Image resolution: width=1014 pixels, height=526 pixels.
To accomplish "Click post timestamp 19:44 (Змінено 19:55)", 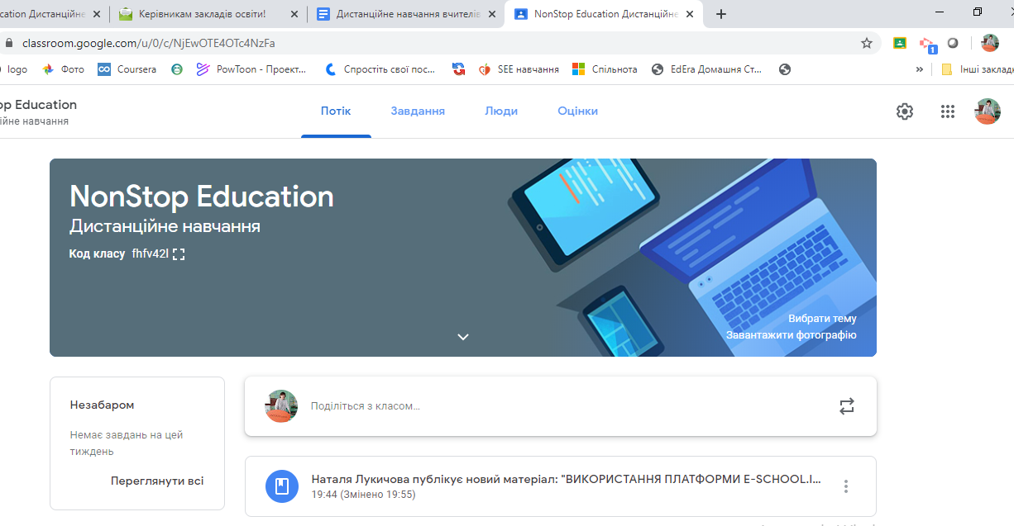I will (x=363, y=495).
